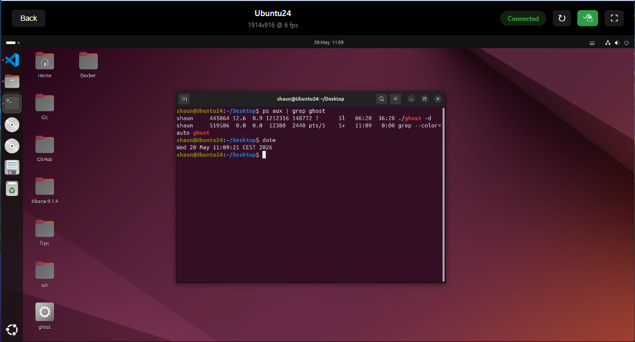Click the '1914x916 @ 6 fps' resolution text
The width and height of the screenshot is (635, 342).
pyautogui.click(x=273, y=25)
